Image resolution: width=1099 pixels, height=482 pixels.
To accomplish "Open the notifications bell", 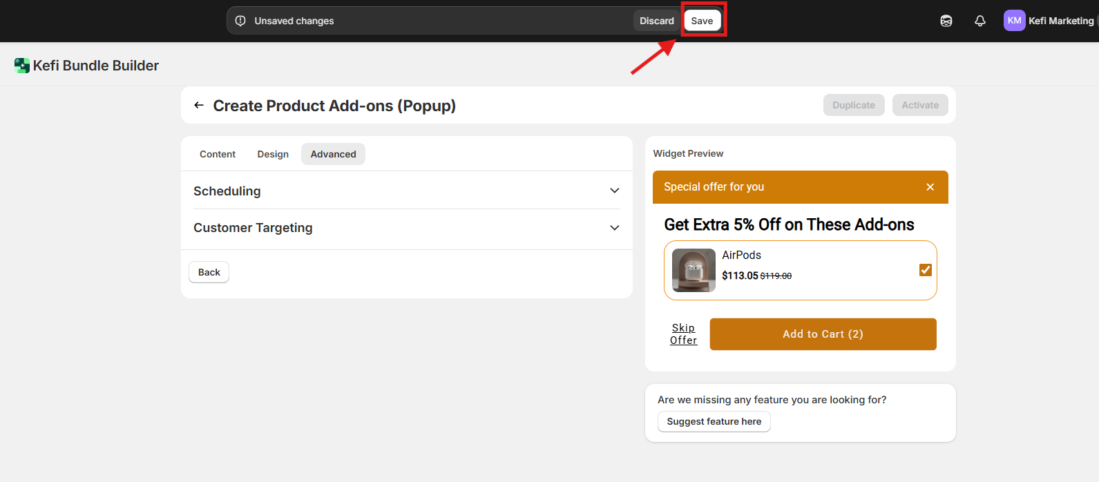I will point(979,21).
